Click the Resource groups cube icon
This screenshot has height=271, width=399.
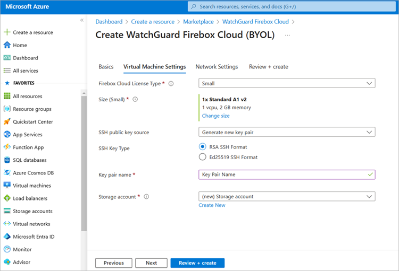tap(7, 109)
